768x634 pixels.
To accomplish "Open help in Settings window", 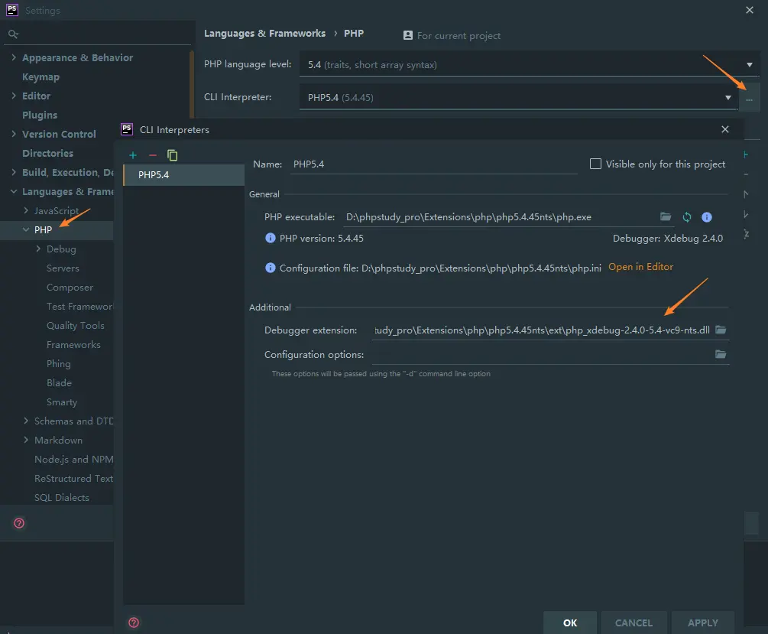I will 19,522.
